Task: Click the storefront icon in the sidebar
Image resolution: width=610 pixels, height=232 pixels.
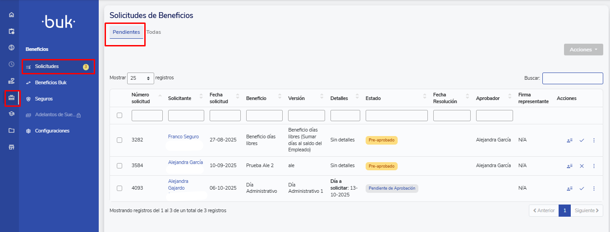Action: click(11, 147)
